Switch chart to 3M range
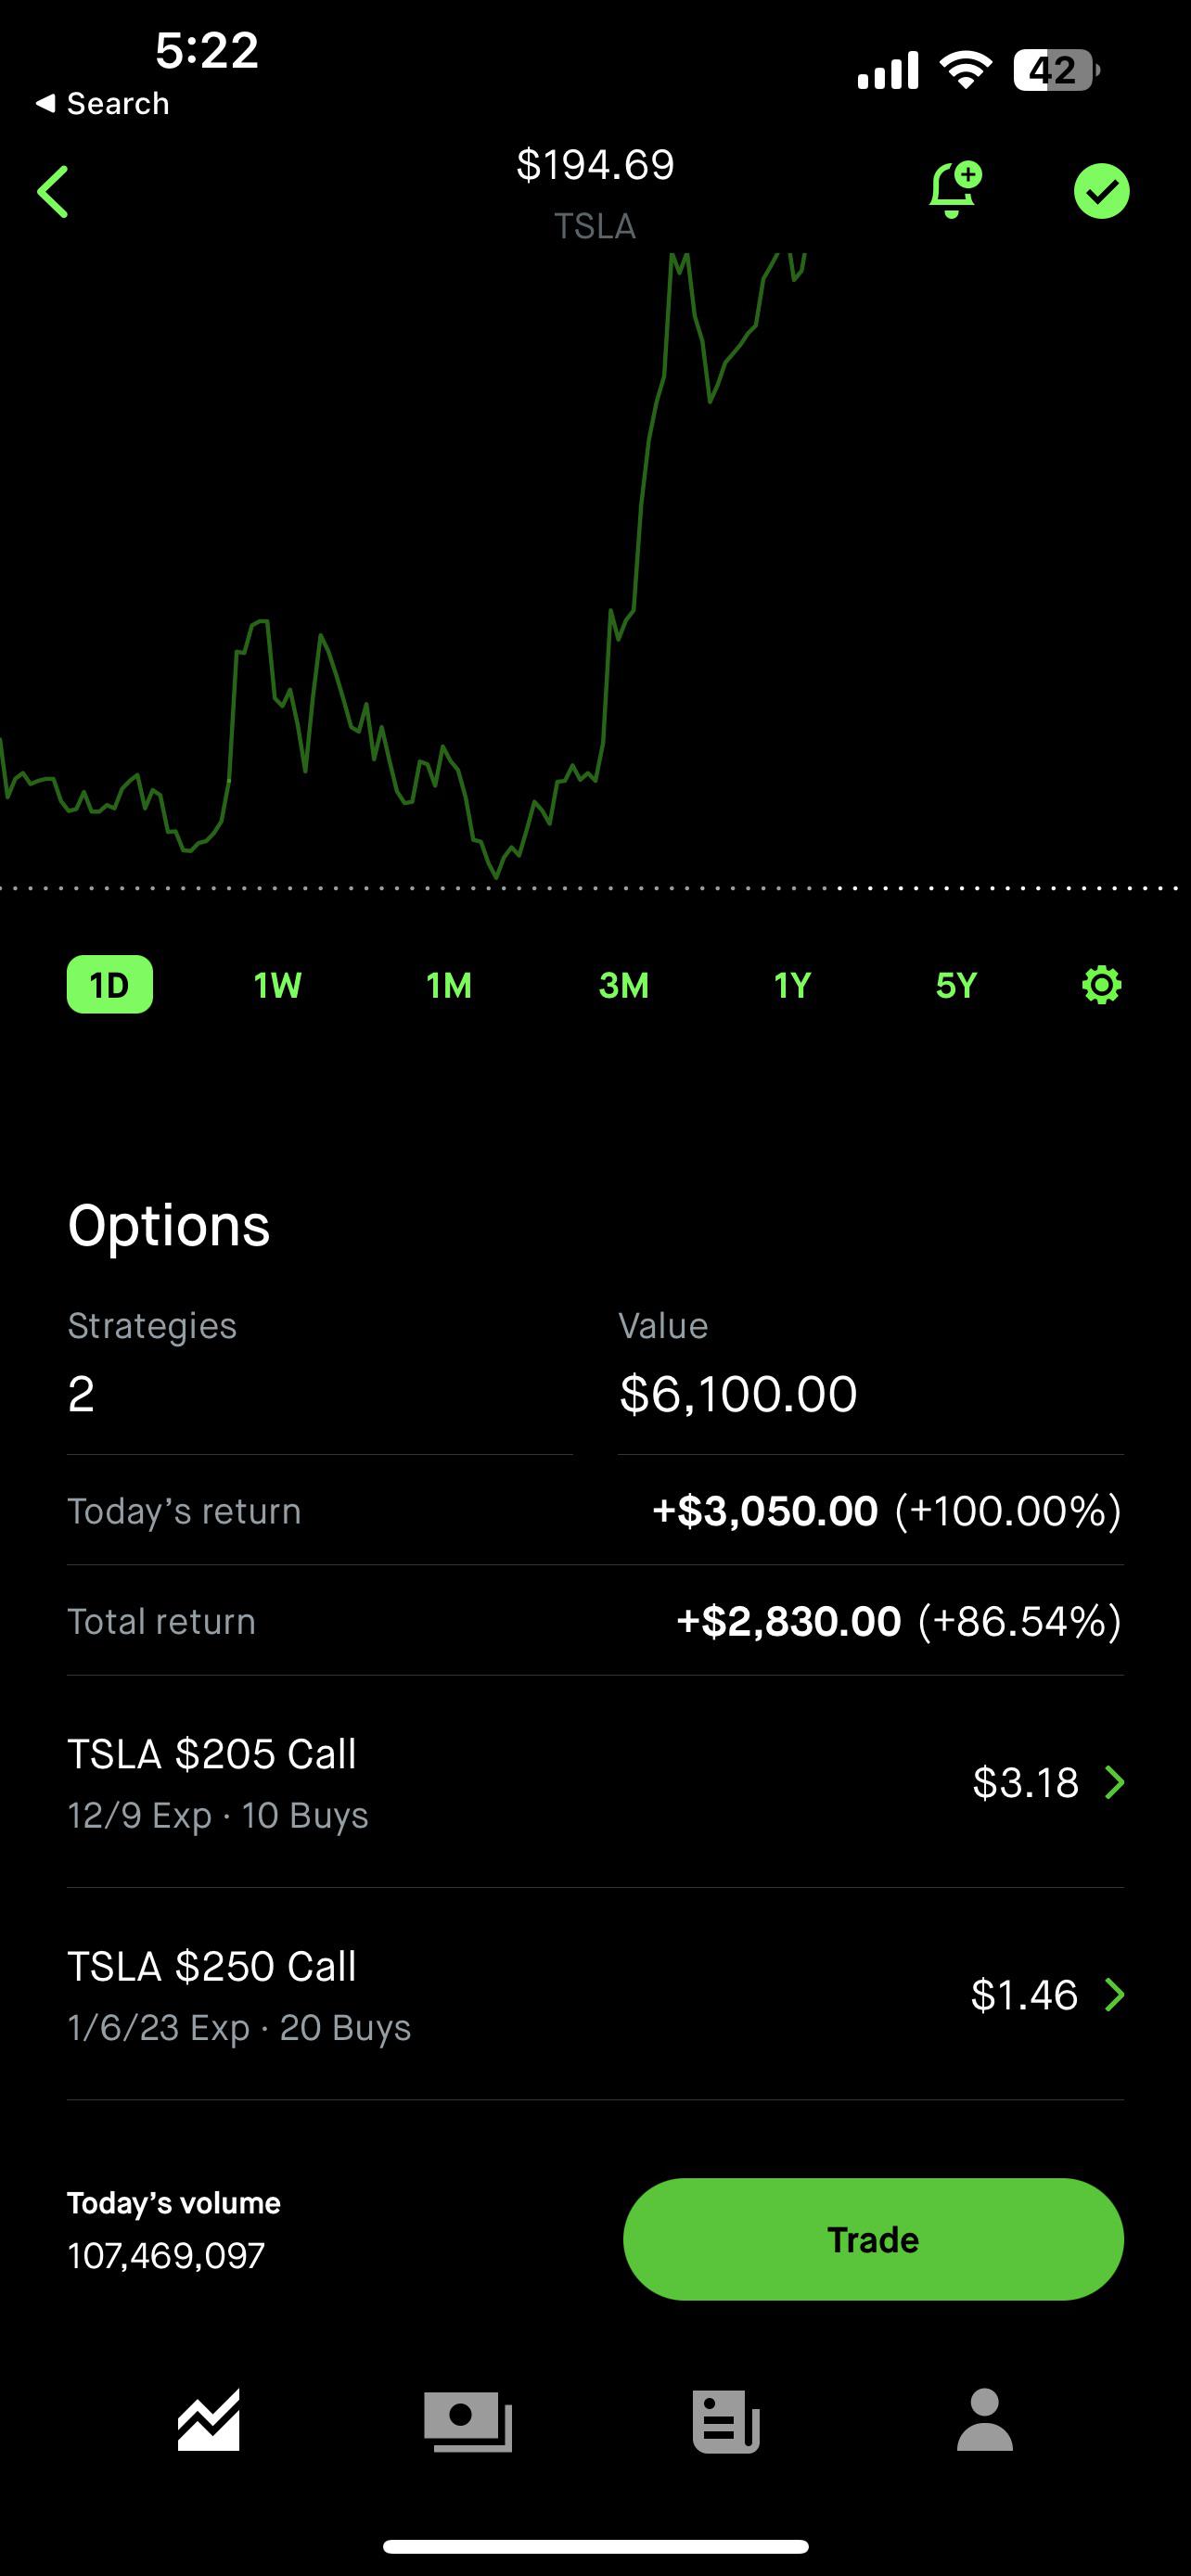Viewport: 1191px width, 2576px height. tap(623, 985)
